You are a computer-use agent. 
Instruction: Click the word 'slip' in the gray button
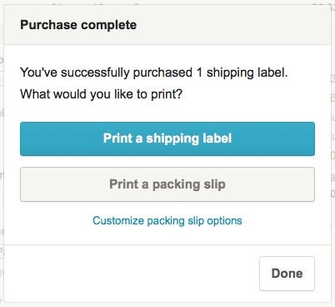215,184
